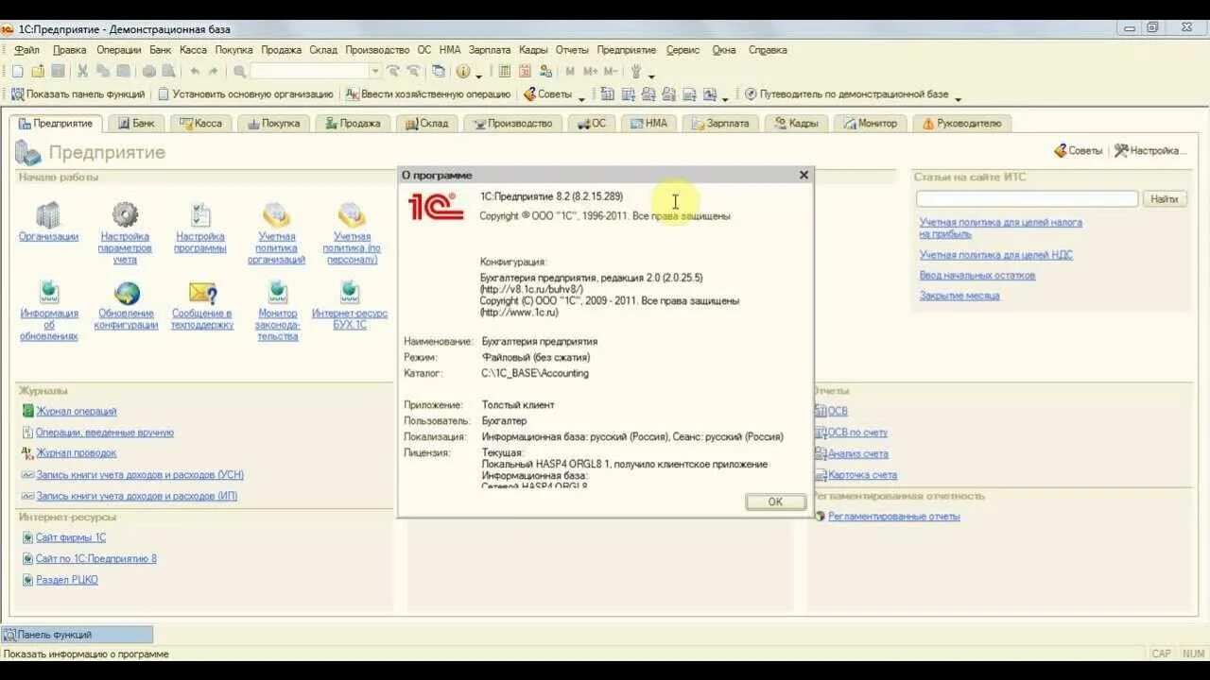Open the calculator toolbar icon
This screenshot has width=1210, height=680.
pos(505,72)
